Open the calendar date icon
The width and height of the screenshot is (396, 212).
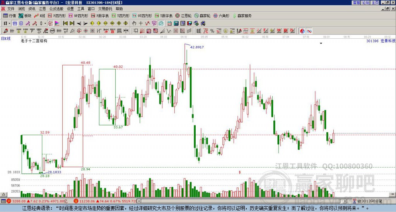169,24
